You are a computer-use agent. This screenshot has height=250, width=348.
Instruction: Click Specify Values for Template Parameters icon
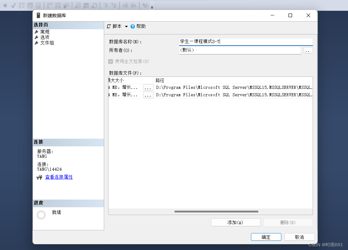click(x=145, y=6)
